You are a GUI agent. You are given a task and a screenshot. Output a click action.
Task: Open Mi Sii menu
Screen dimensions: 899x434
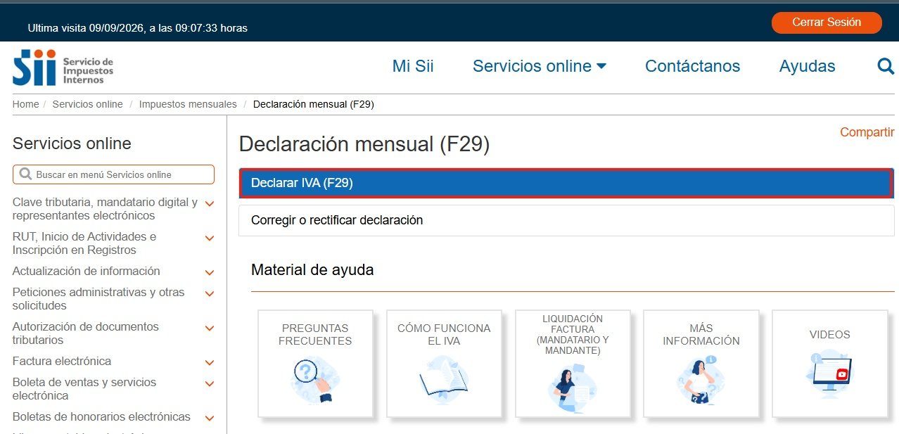pos(413,66)
